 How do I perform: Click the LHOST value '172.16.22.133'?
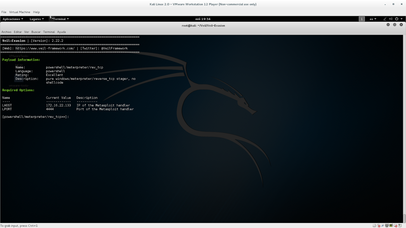click(x=58, y=105)
